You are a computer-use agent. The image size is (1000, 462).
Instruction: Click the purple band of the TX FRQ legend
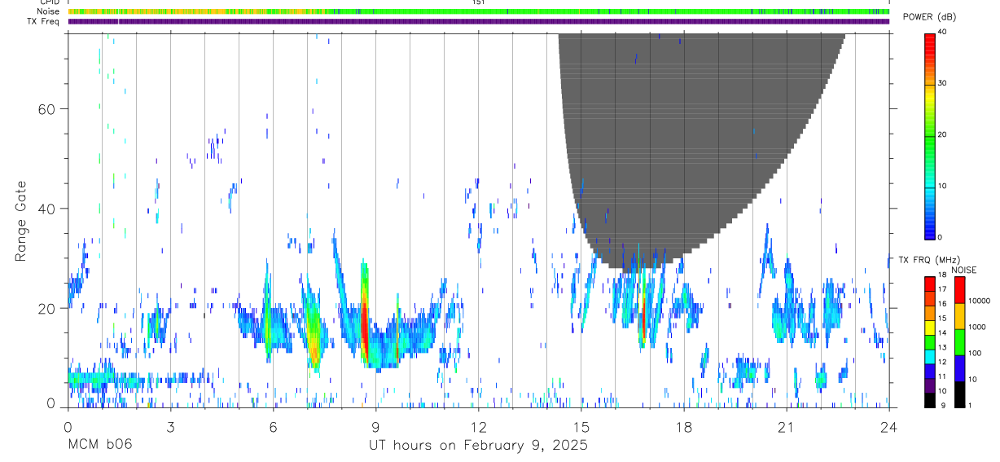click(929, 385)
